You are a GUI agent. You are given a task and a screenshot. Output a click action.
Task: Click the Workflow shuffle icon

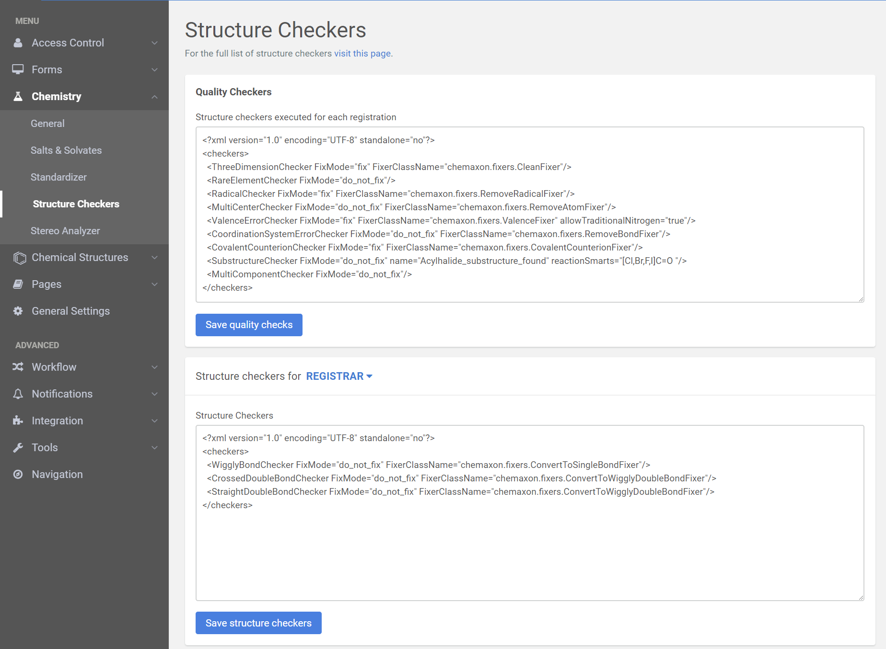(18, 367)
